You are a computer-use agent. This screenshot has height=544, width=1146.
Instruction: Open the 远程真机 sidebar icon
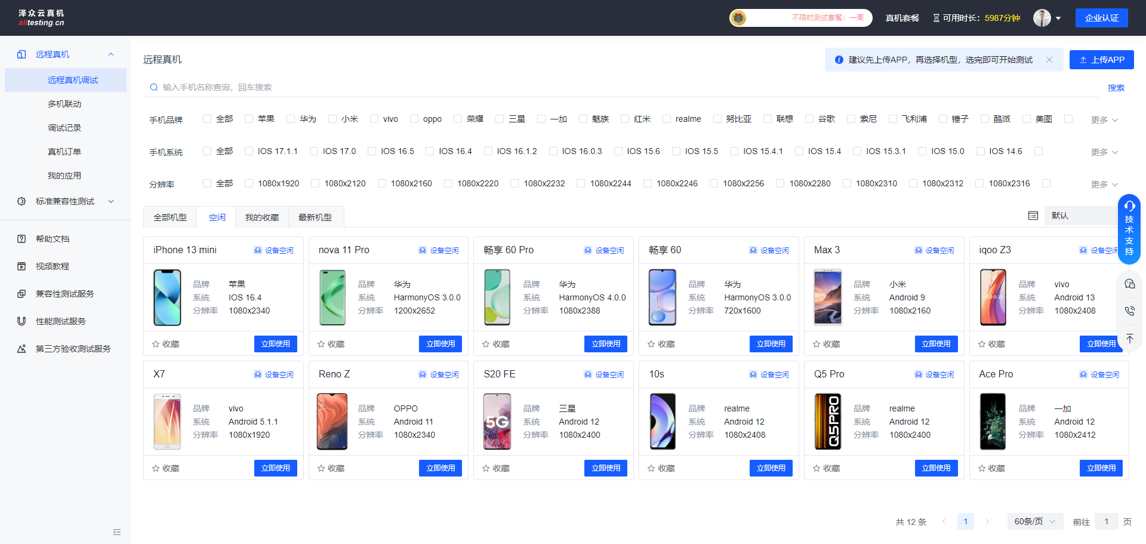pyautogui.click(x=21, y=54)
